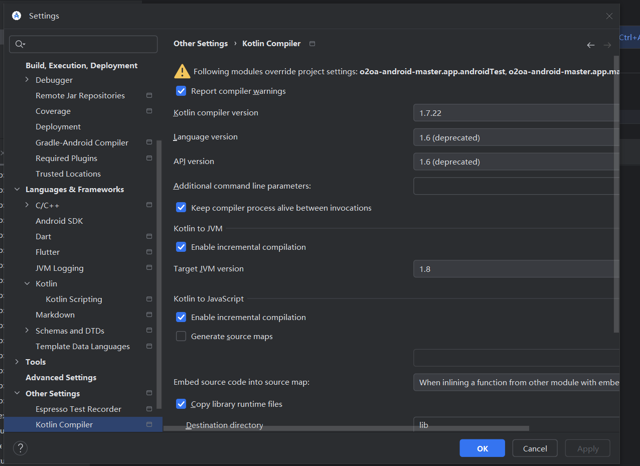Click project settings icon beside Markdown
640x466 pixels.
point(149,315)
